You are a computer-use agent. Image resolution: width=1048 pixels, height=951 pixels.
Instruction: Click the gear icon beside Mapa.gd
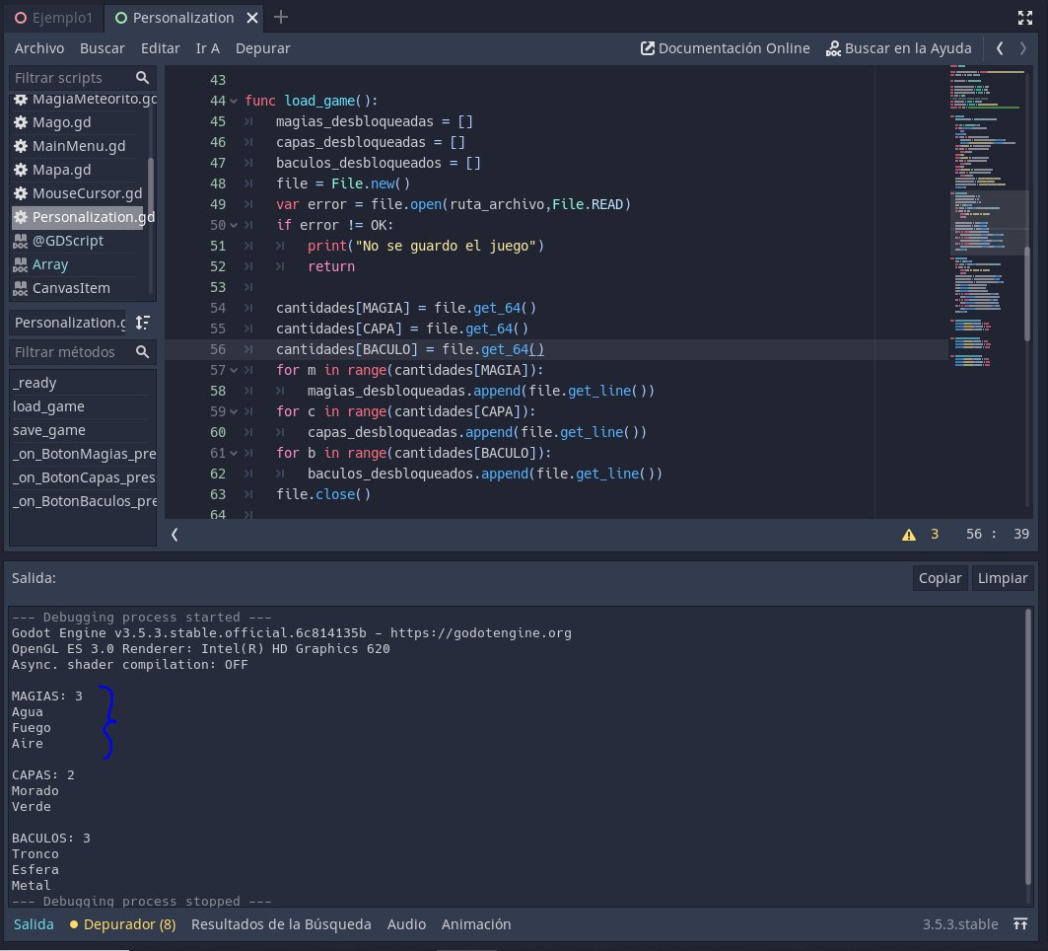(x=21, y=170)
